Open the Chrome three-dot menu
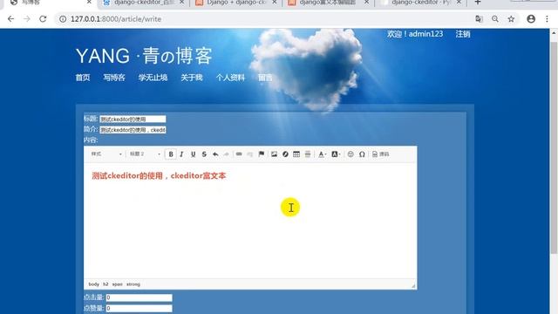The height and width of the screenshot is (314, 558). pyautogui.click(x=547, y=19)
